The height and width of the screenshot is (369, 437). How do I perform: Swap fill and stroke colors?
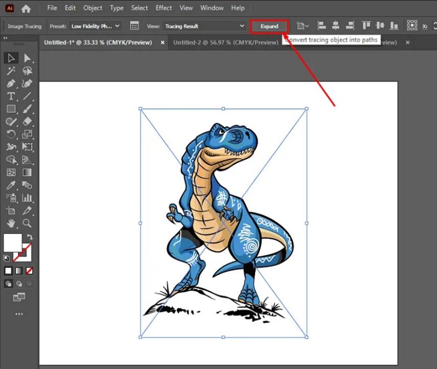(30, 236)
